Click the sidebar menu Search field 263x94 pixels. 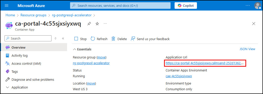28,38
